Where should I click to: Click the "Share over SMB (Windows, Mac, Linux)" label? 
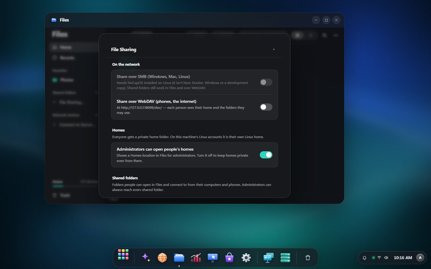pos(153,77)
